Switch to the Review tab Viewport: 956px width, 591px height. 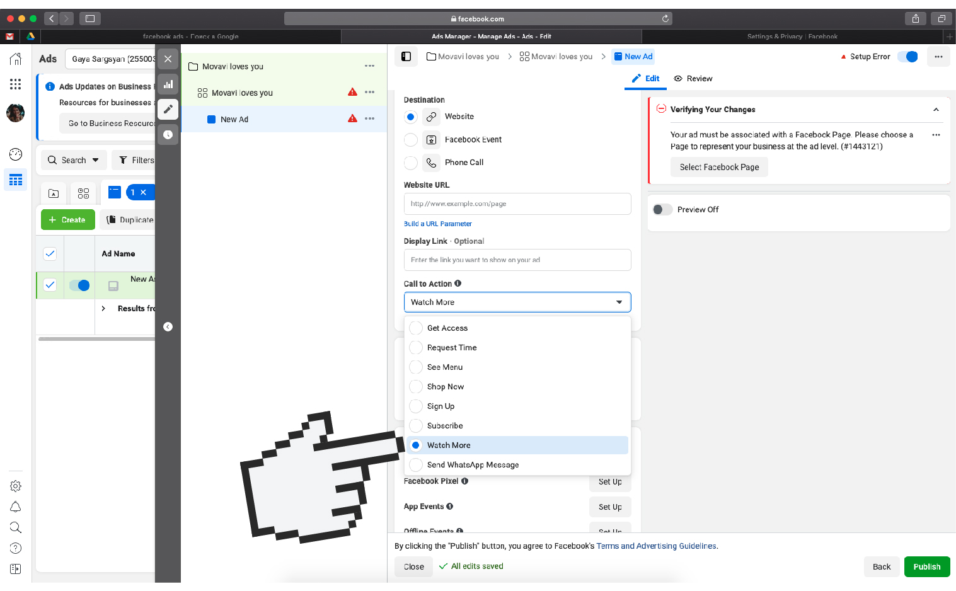pyautogui.click(x=693, y=79)
